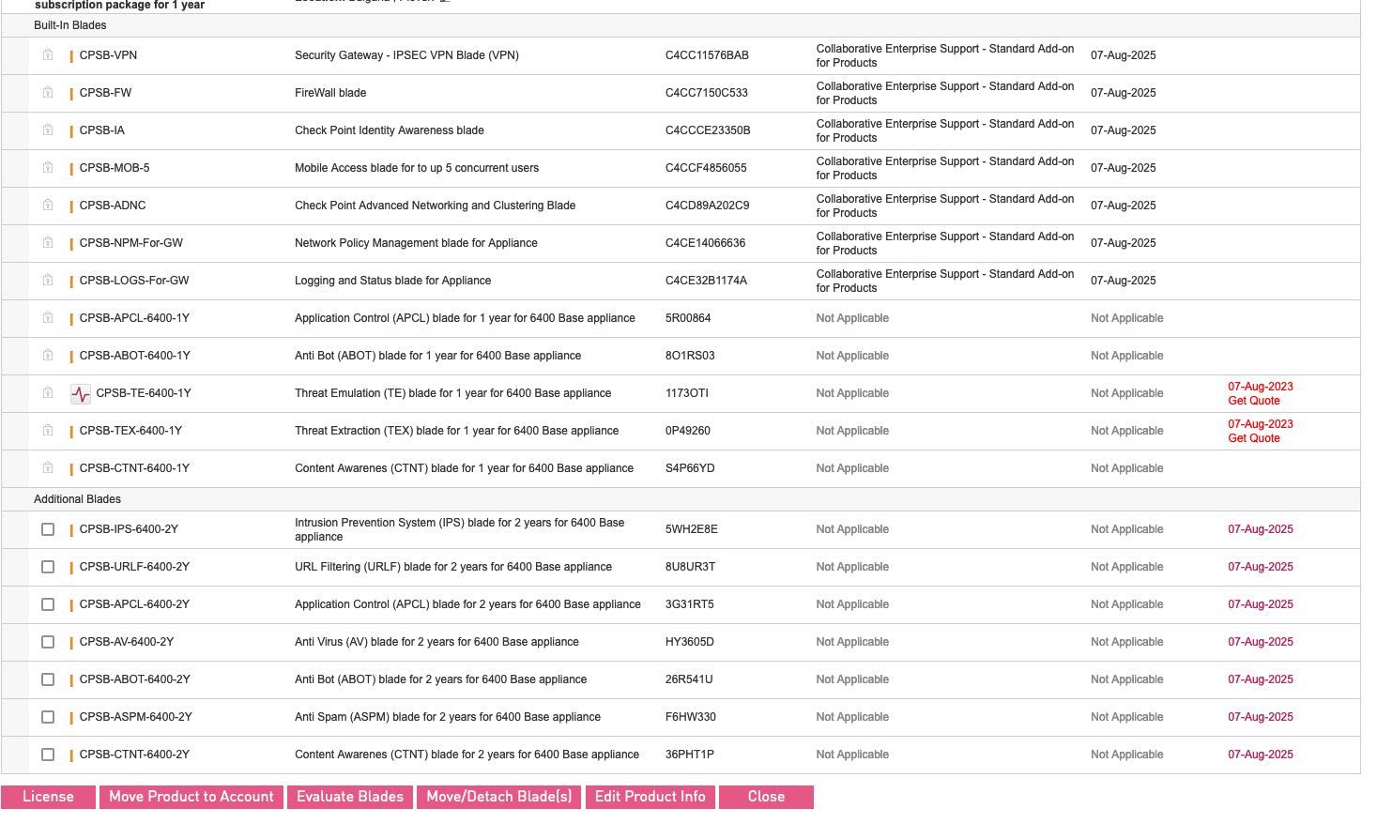Viewport: 1377px width, 839px height.
Task: Click certificate key C4CD89A202C9
Action: pos(708,206)
